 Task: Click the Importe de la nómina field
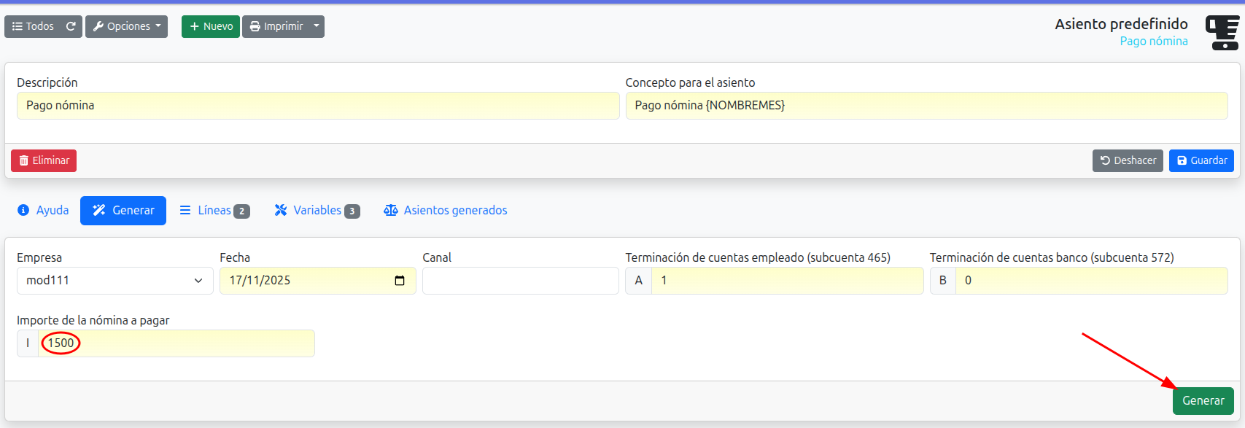177,343
